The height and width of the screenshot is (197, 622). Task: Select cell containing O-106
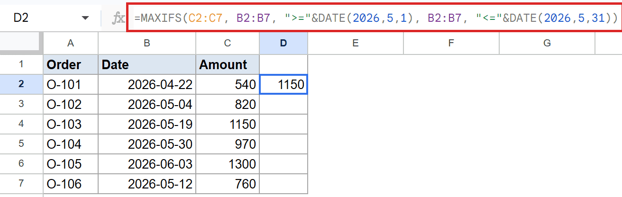point(71,184)
